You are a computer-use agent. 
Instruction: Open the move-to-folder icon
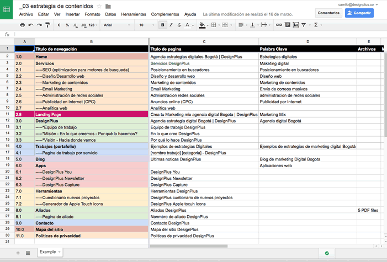tap(108, 7)
